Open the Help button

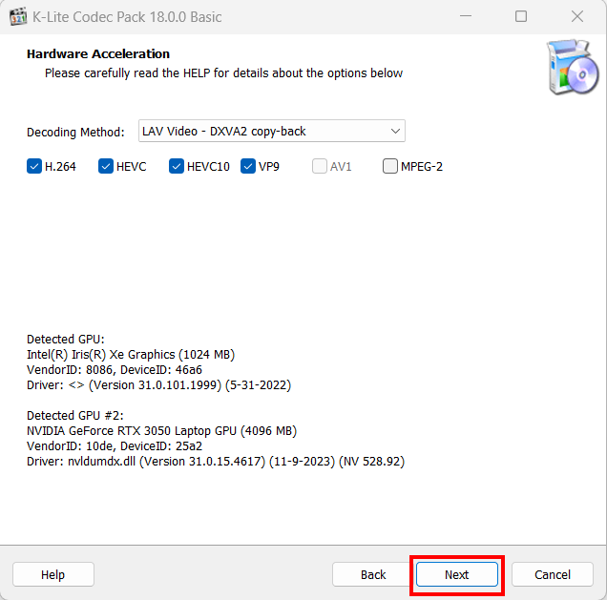(x=53, y=574)
